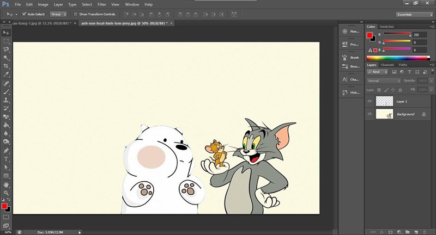Viewport: 436px width, 235px height.
Task: Select the Eyedropper tool
Action: [x=6, y=75]
